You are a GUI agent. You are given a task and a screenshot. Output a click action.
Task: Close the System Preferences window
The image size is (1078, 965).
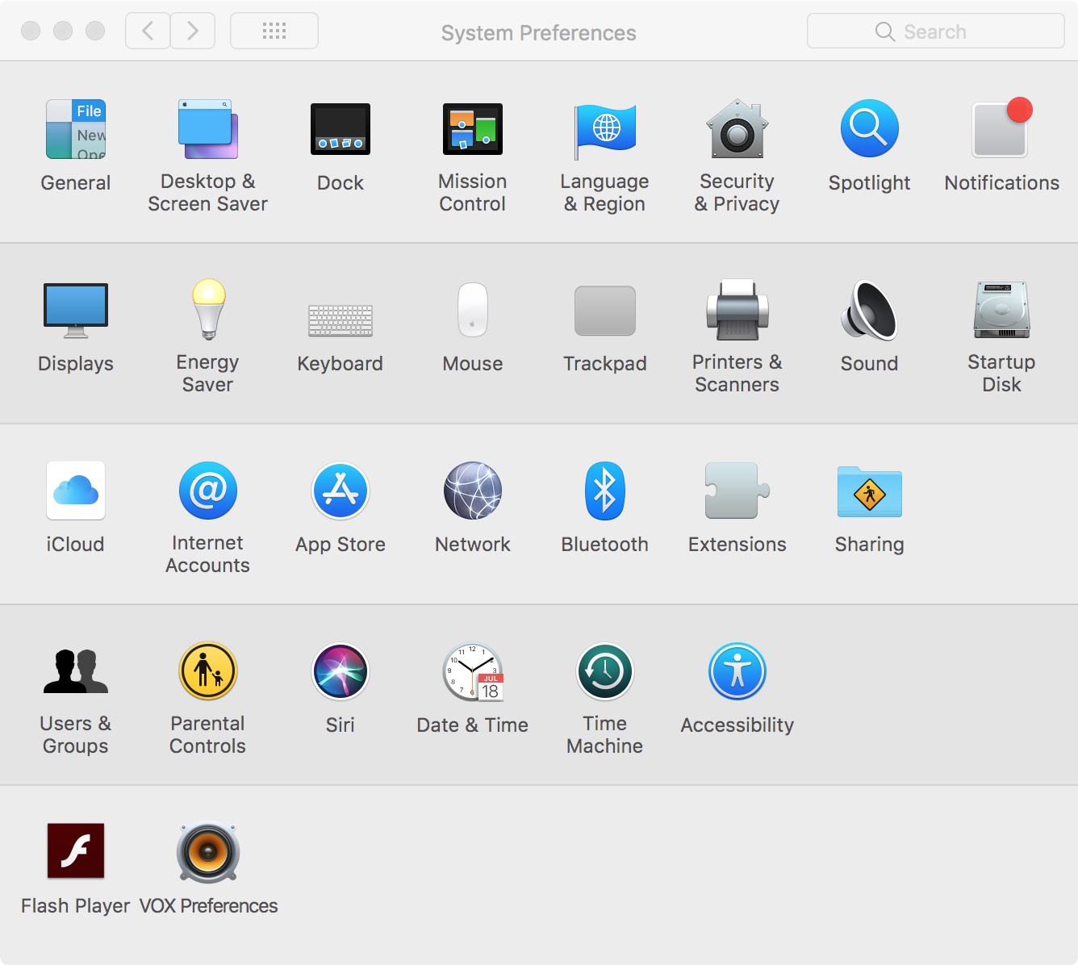point(31,31)
